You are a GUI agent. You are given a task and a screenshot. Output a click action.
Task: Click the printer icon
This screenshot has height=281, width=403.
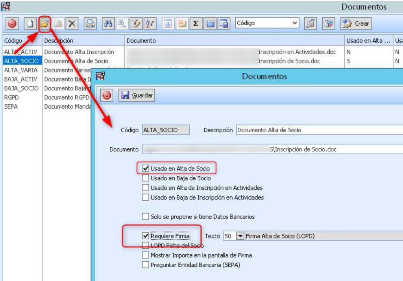90,24
